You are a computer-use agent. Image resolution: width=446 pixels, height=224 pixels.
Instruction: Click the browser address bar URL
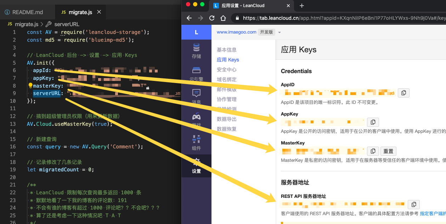(x=344, y=18)
